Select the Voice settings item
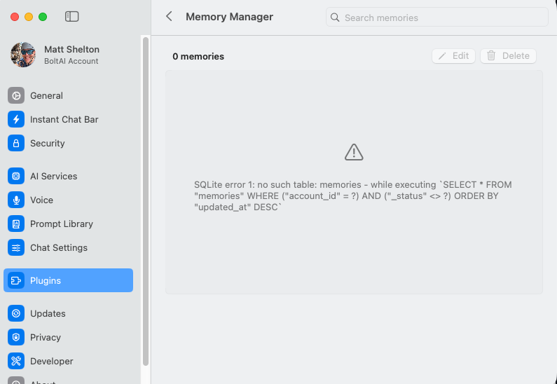The width and height of the screenshot is (557, 384). tap(68, 200)
